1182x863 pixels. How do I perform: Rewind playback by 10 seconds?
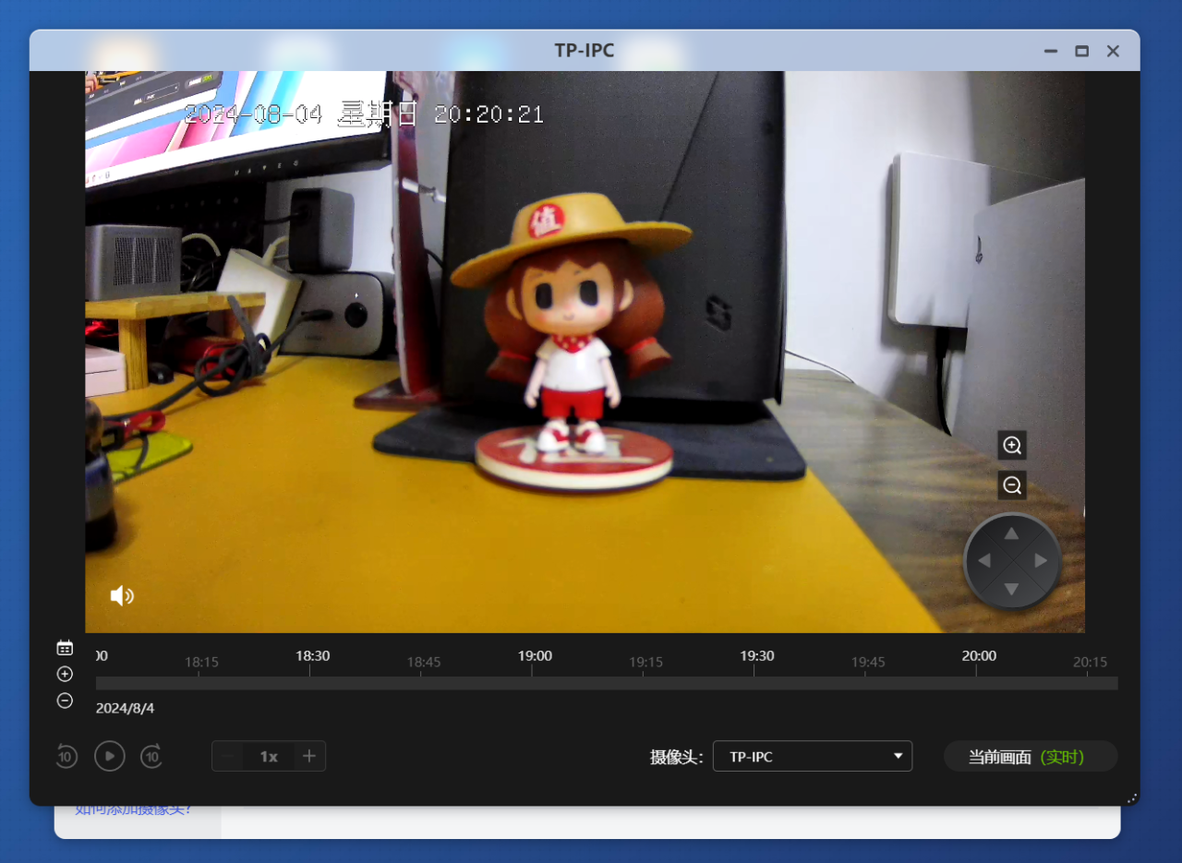[66, 757]
